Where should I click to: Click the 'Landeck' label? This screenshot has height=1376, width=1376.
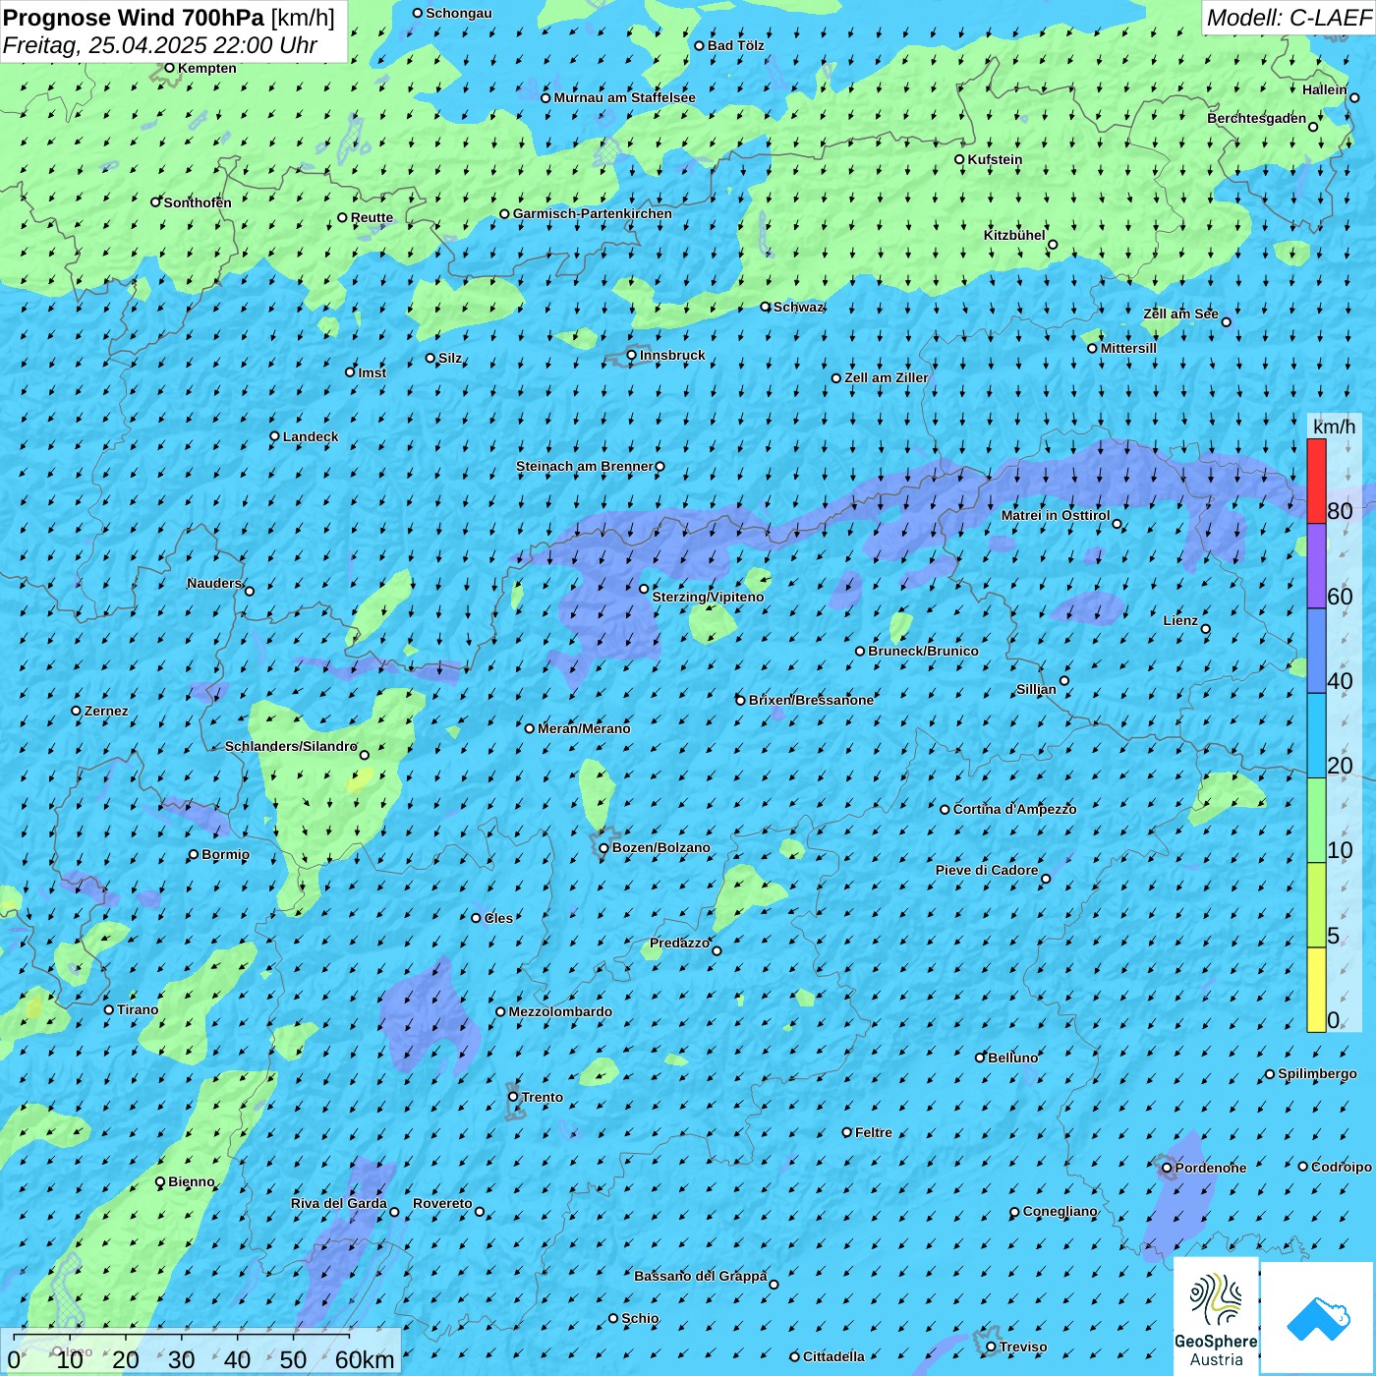click(311, 436)
